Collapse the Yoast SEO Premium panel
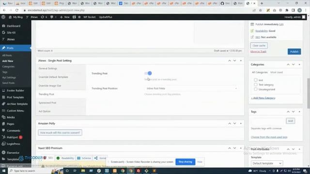Screen dimensions: 310x174 (241, 148)
